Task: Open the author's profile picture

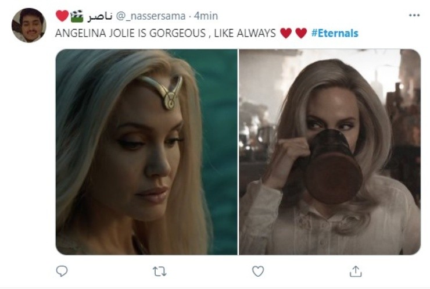Action: click(x=28, y=25)
